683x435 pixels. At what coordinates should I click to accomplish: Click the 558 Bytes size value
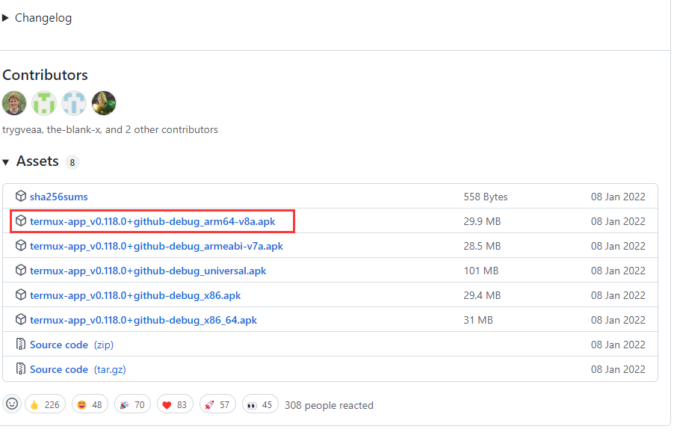pyautogui.click(x=486, y=197)
